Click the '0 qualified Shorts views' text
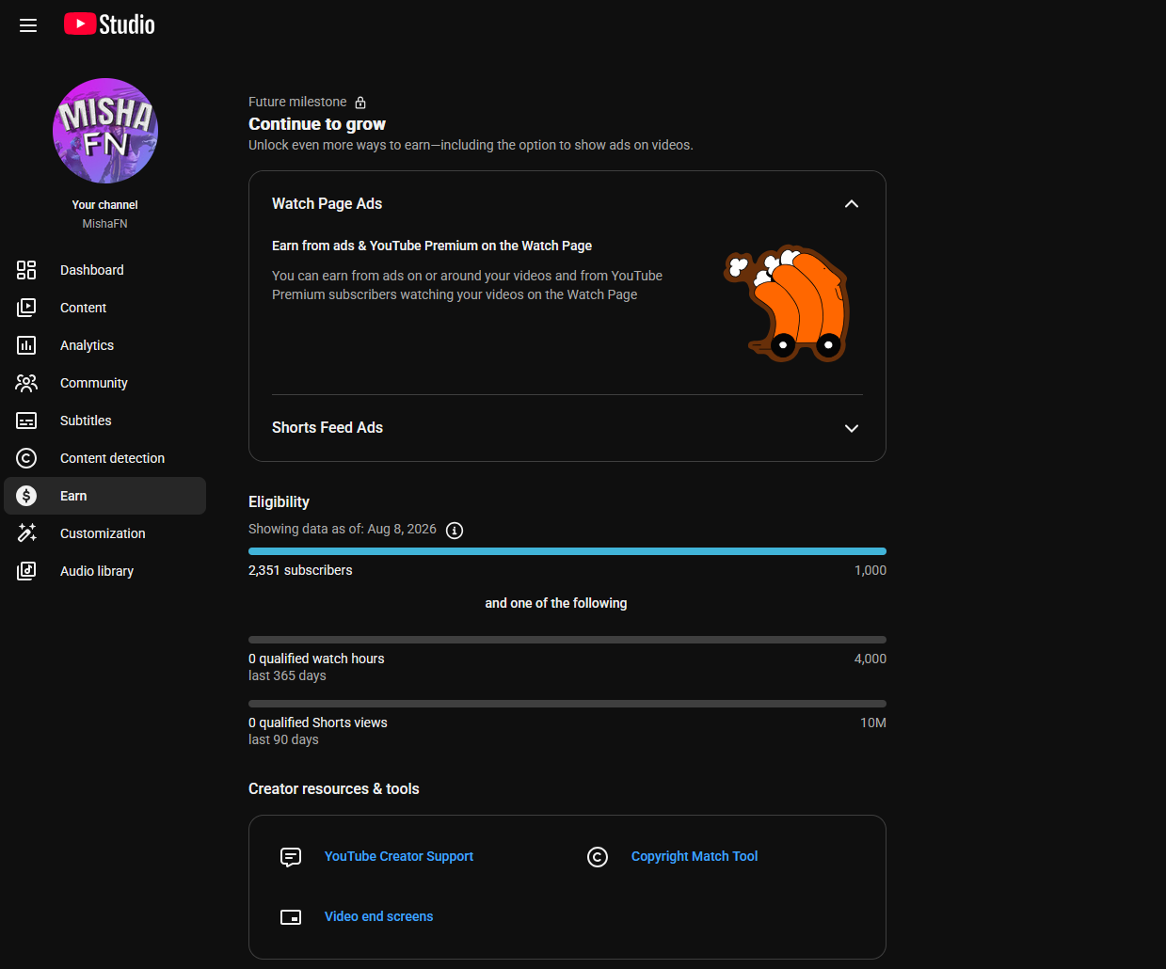 pyautogui.click(x=318, y=723)
